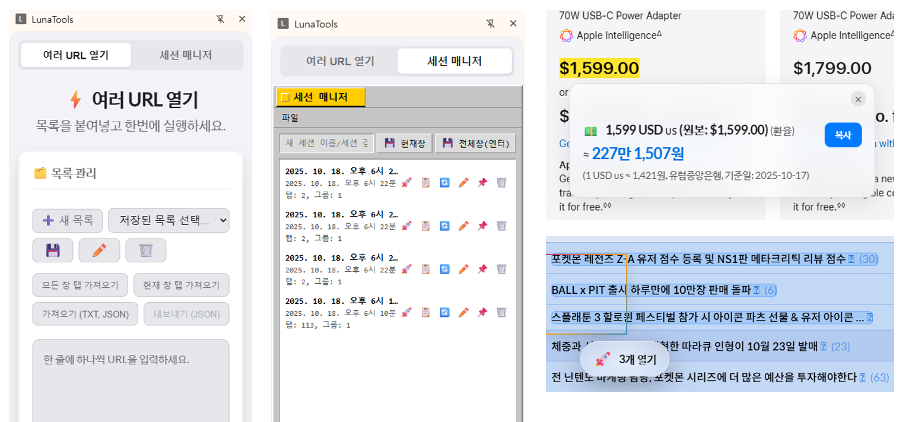909x422 pixels.
Task: Delete the 113-tab session with trash icon
Action: [501, 312]
